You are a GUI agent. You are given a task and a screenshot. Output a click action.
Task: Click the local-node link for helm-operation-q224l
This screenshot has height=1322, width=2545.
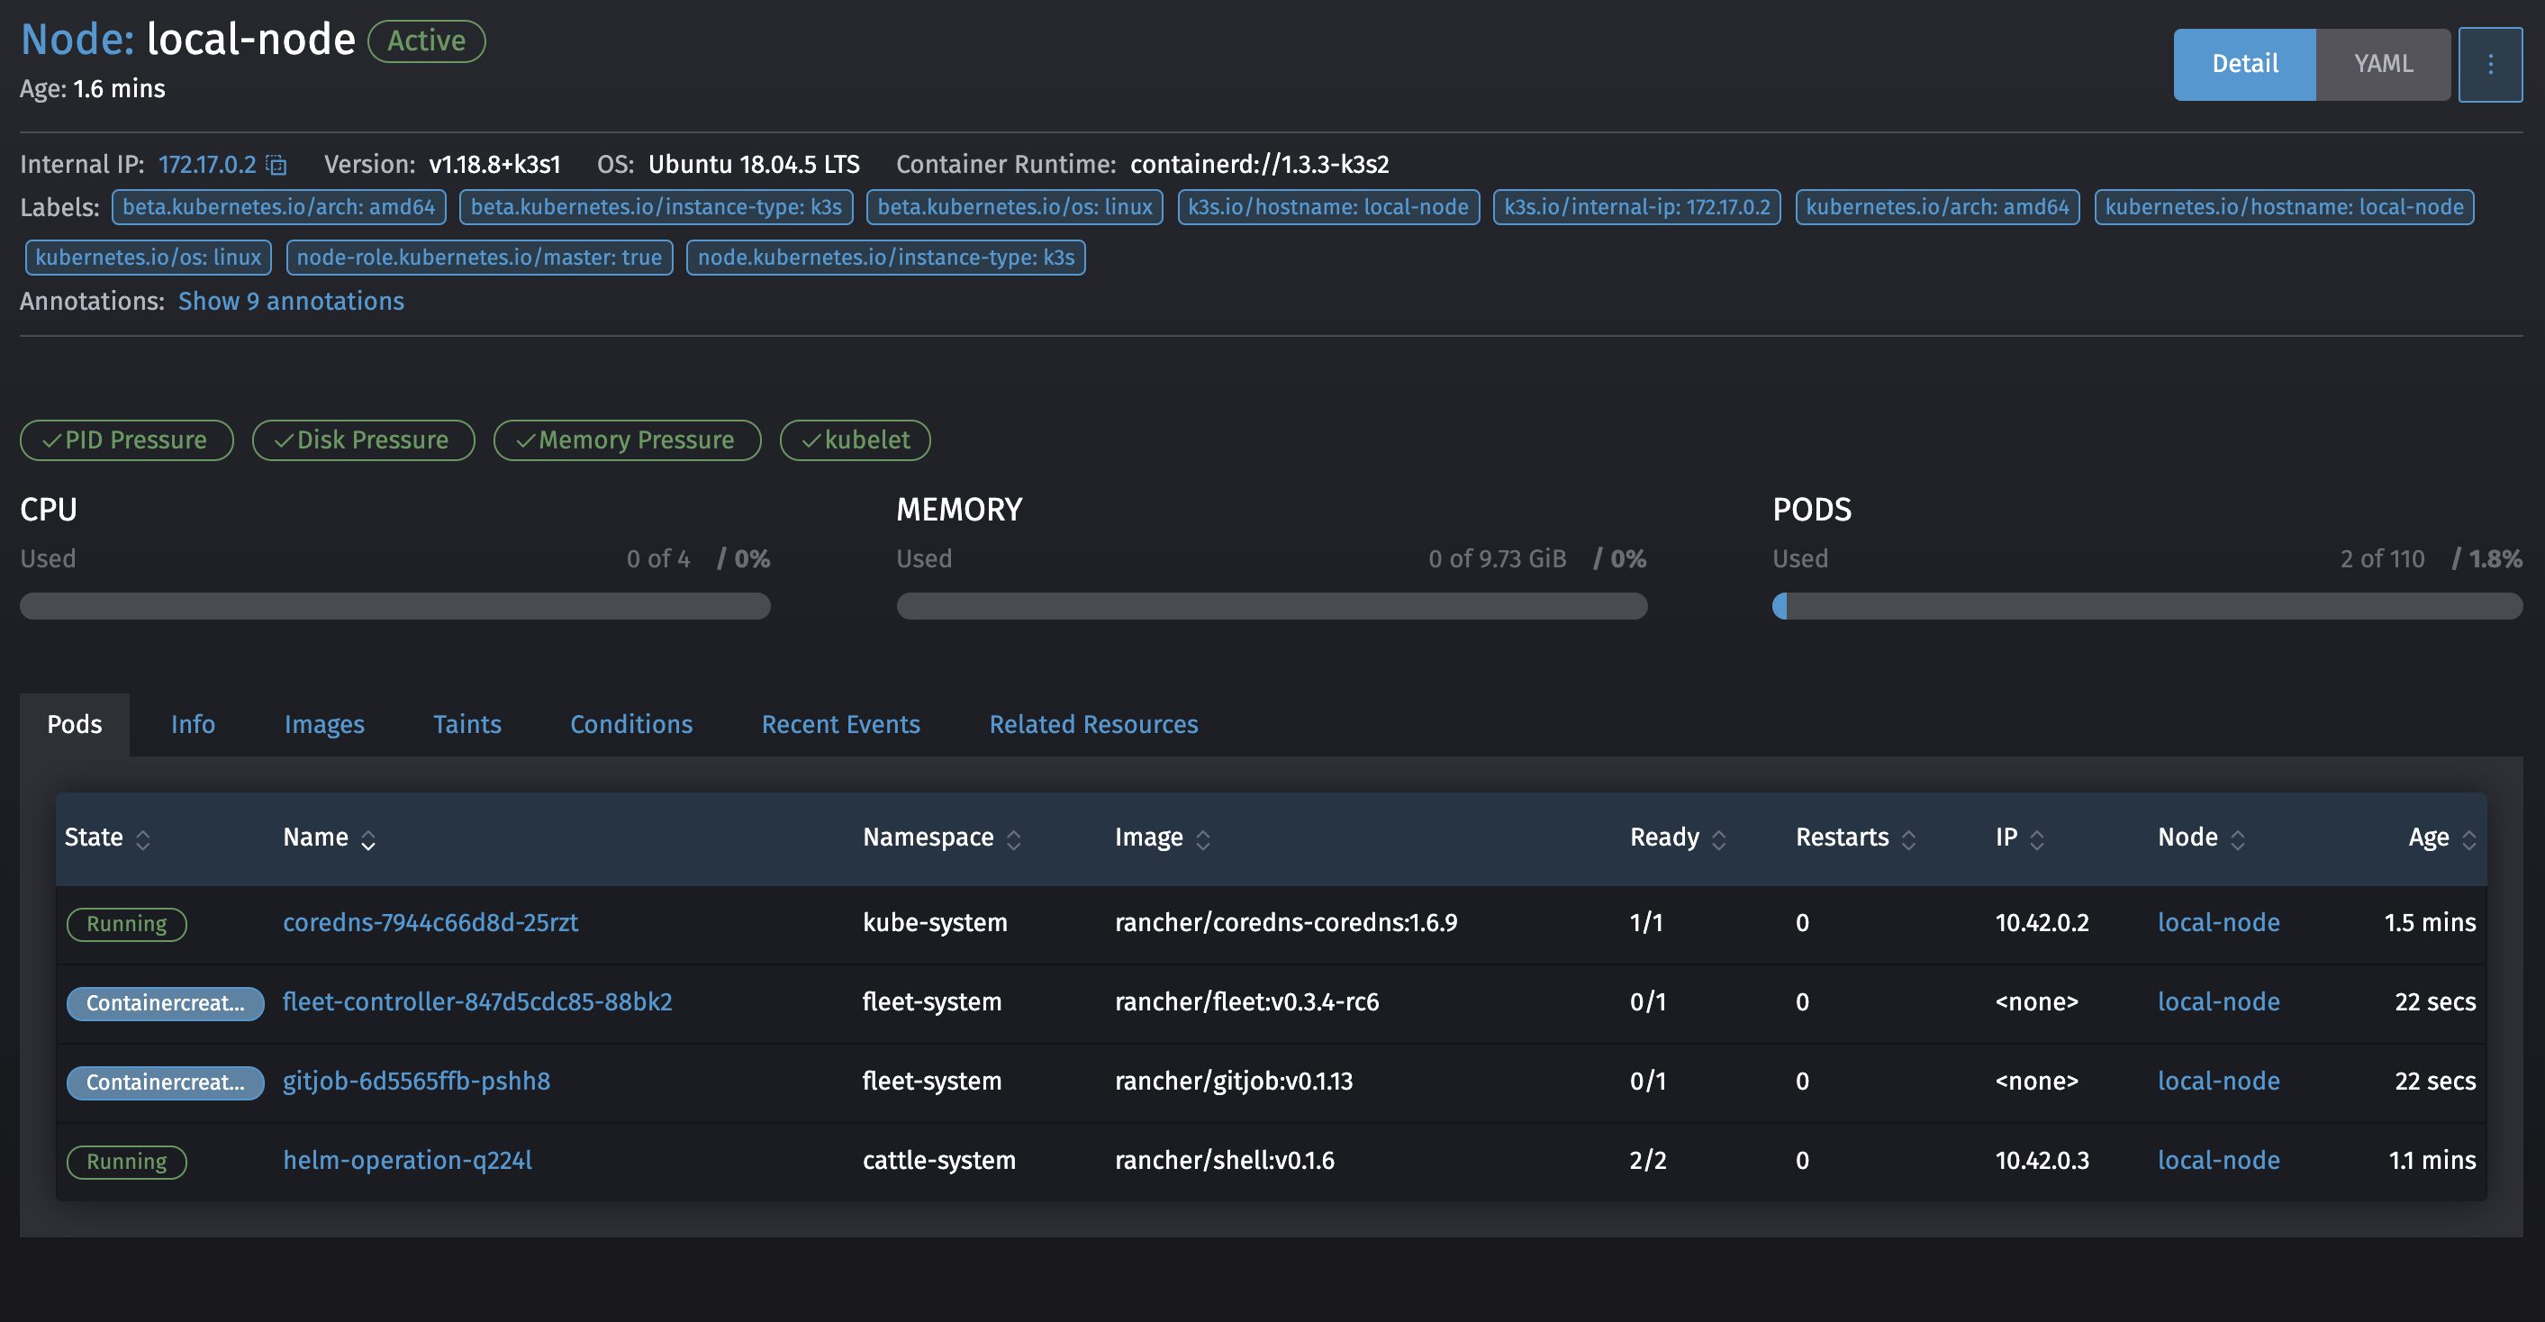(x=2218, y=1160)
